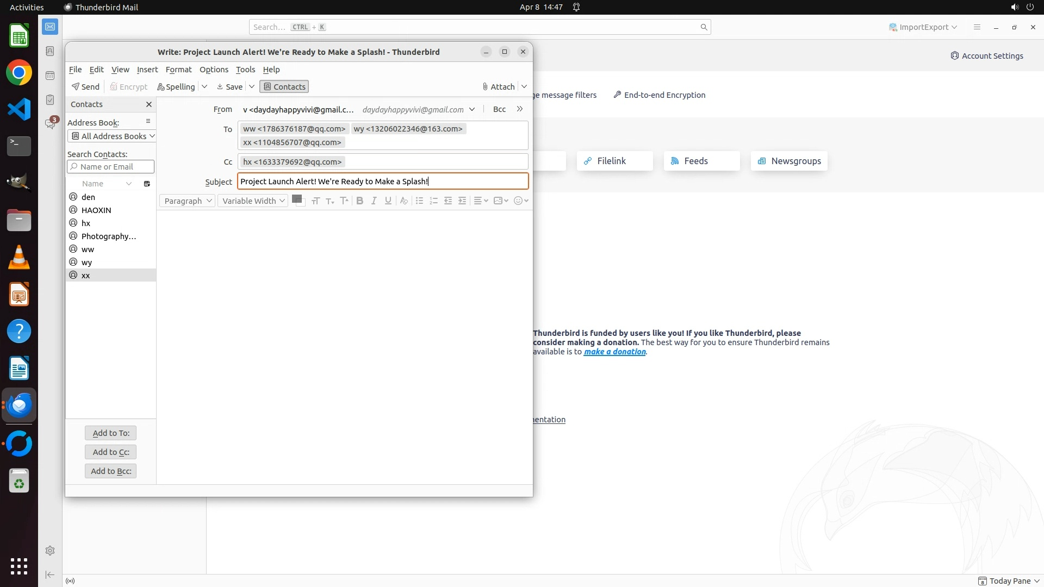Screen dimensions: 1044x587
Task: Open the Variable Width font dropdown
Action: tap(253, 201)
